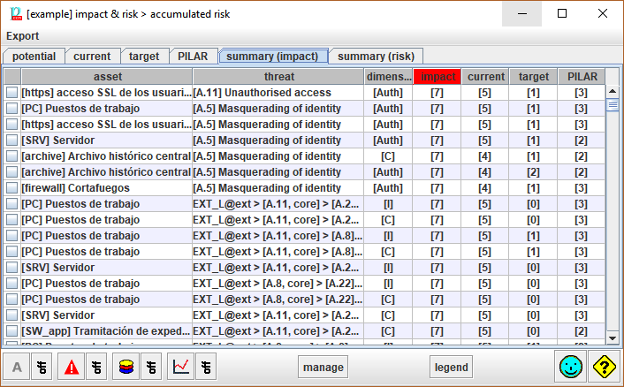Click the stacked colored discs safeguards icon
The width and height of the screenshot is (624, 387).
[126, 366]
